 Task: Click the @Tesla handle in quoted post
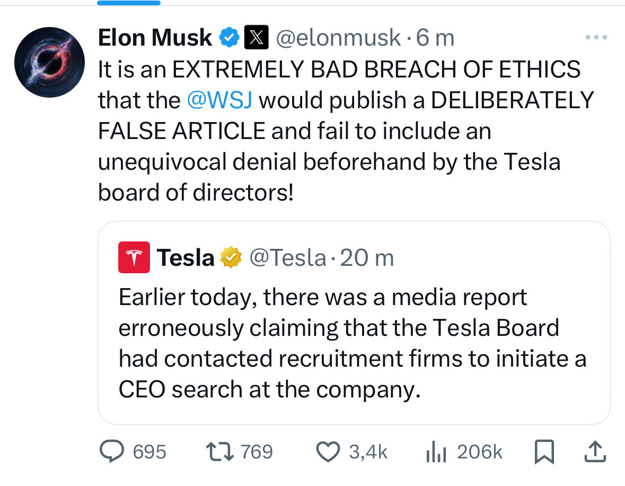(x=288, y=258)
